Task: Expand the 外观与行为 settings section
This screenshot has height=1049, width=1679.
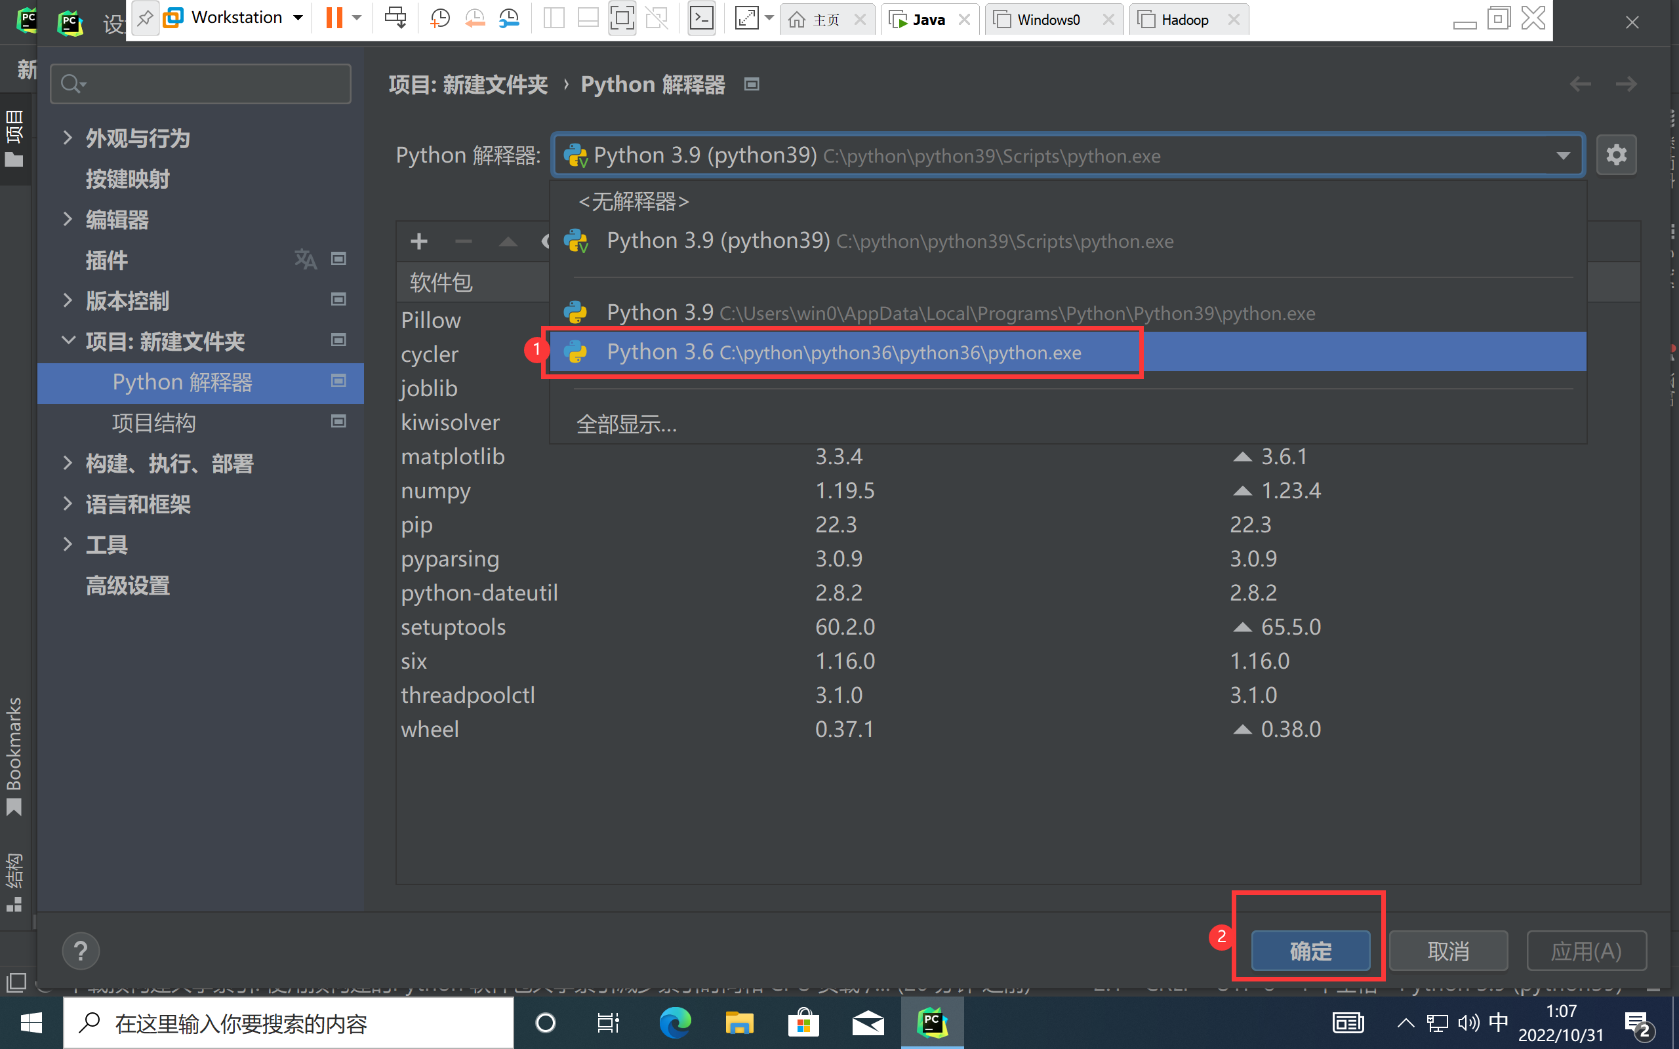Action: coord(68,138)
